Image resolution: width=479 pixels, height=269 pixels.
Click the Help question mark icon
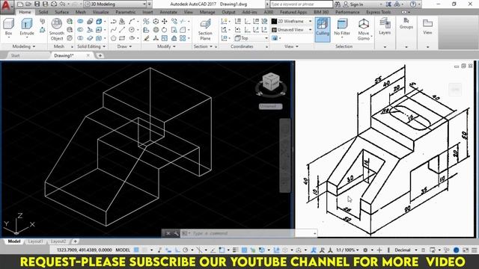(412, 4)
